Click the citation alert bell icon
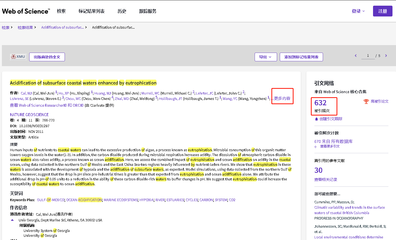Screen dimensions: 396x240 (x=317, y=119)
